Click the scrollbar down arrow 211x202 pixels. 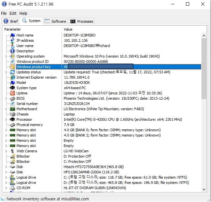(x=204, y=189)
